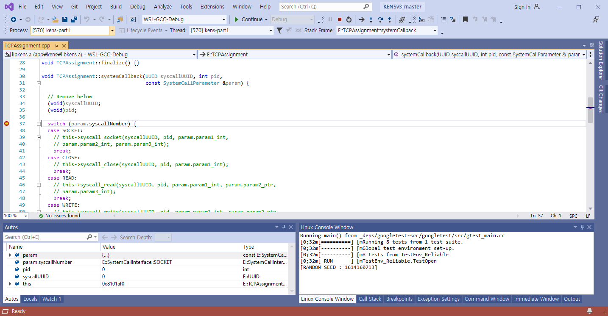Click the Save All icon
Image resolution: width=608 pixels, height=316 pixels.
[x=74, y=19]
